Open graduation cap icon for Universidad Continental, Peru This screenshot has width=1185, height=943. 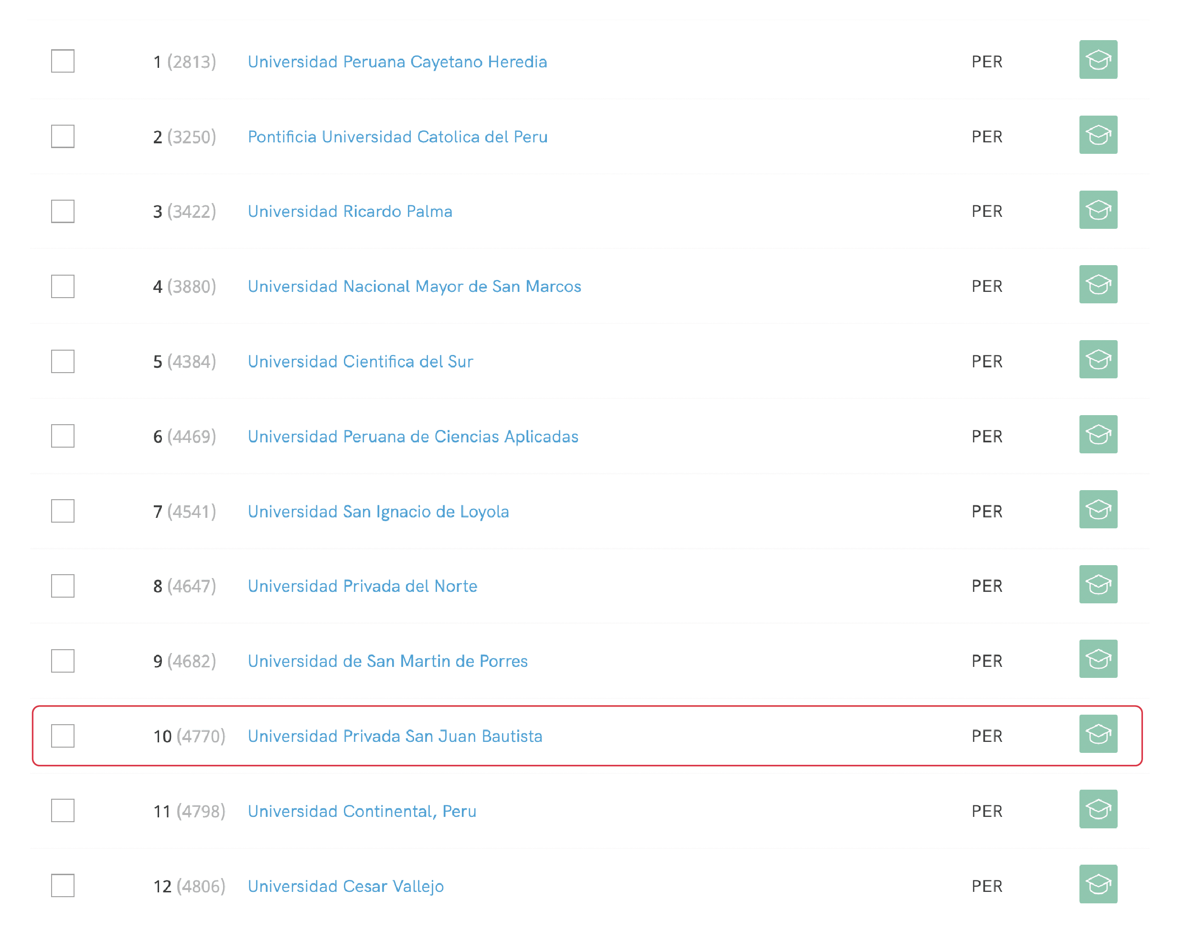coord(1098,809)
